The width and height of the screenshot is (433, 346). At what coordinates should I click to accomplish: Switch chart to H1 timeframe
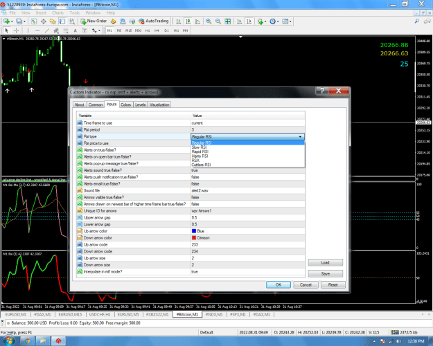tap(148, 30)
